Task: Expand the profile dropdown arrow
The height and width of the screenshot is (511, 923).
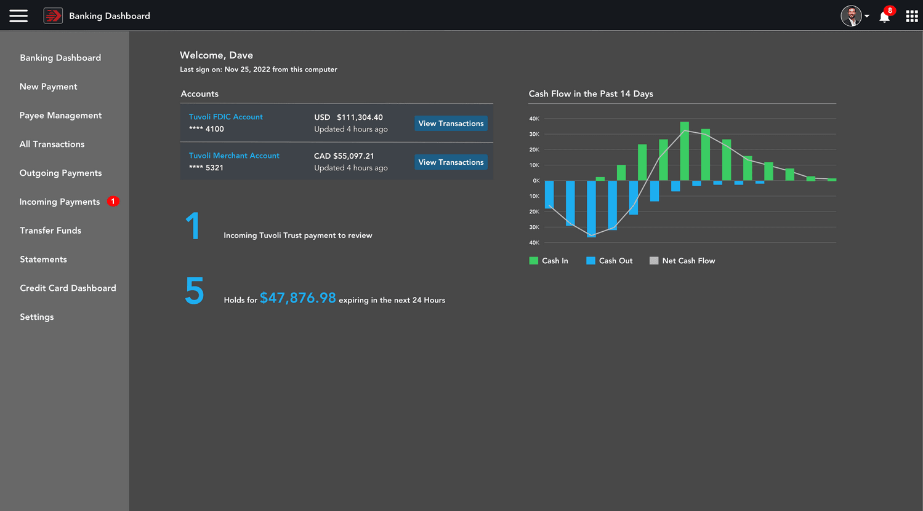Action: click(x=867, y=17)
